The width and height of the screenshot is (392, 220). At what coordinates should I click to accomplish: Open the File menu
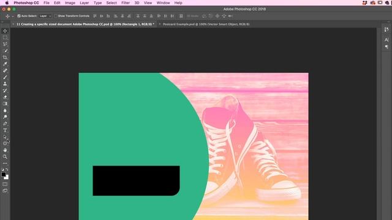pyautogui.click(x=47, y=3)
